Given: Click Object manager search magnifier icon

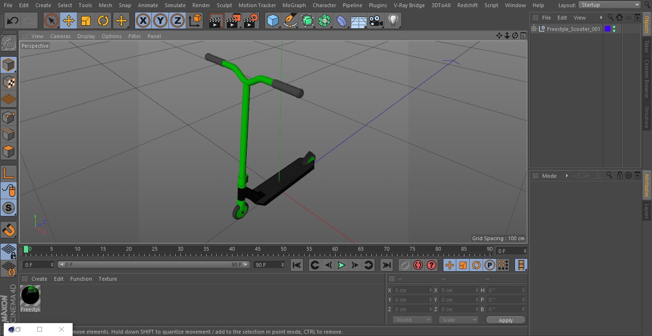Looking at the screenshot, I should tap(610, 18).
